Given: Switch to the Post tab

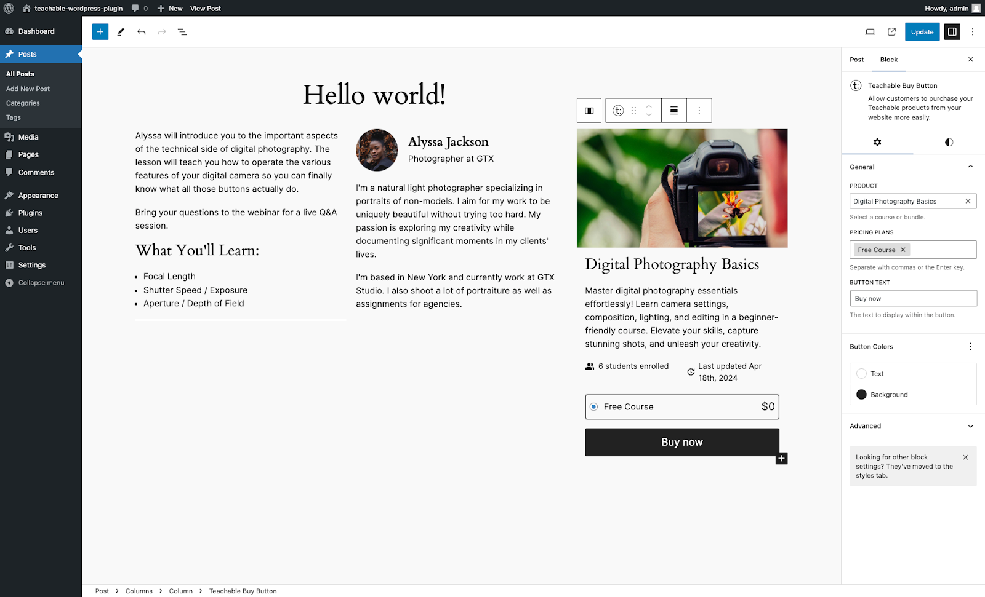Looking at the screenshot, I should [x=856, y=60].
